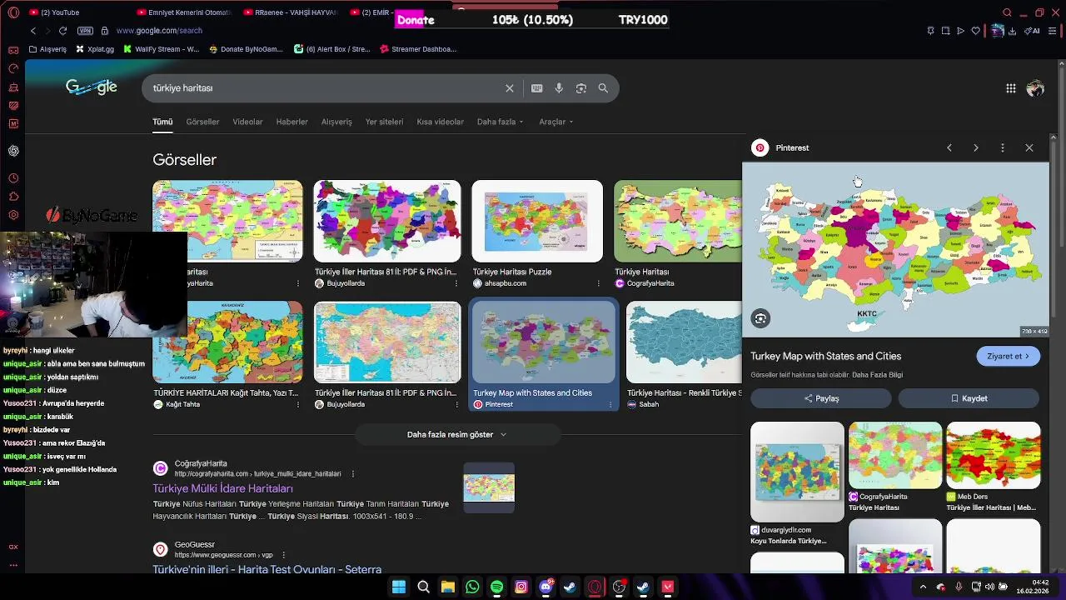The height and width of the screenshot is (600, 1066).
Task: Open the Xplat.gg bookmark
Action: coord(95,49)
